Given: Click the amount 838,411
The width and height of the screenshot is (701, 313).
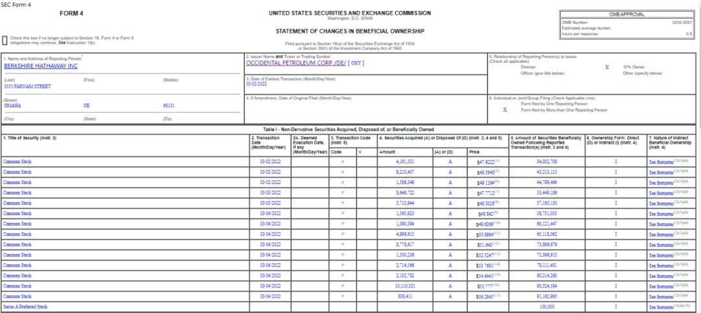Looking at the screenshot, I should click(406, 297).
